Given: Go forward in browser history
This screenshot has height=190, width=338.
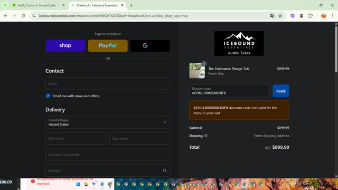Looking at the screenshot, I should (x=14, y=16).
